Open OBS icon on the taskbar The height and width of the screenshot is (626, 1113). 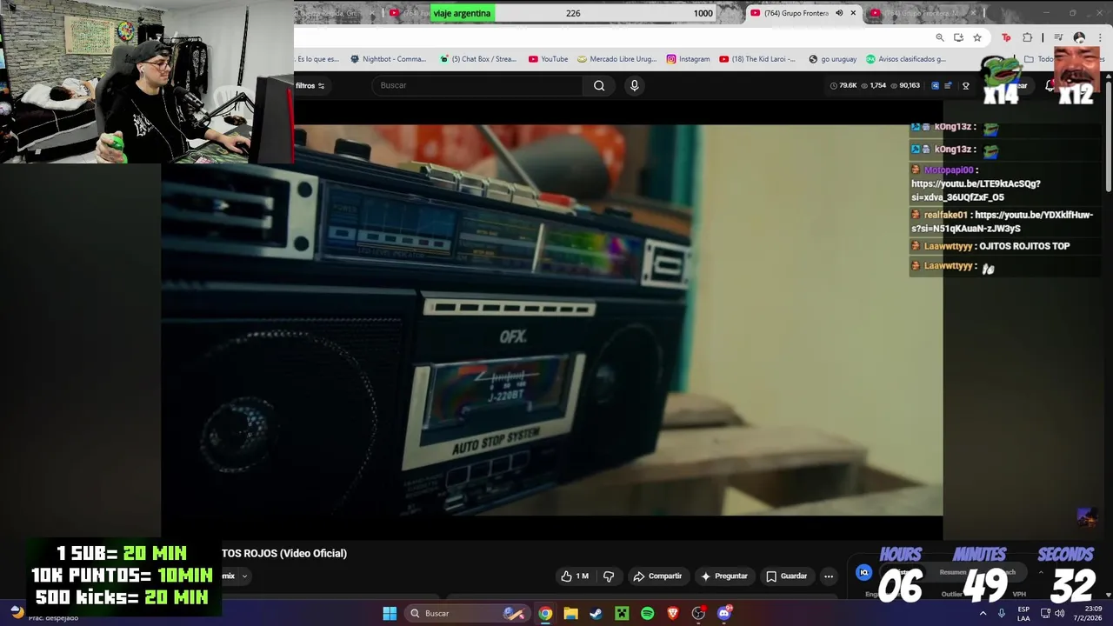(x=698, y=613)
